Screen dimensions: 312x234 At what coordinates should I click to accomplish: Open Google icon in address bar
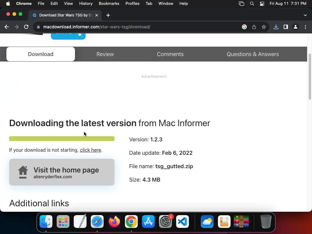tap(244, 27)
